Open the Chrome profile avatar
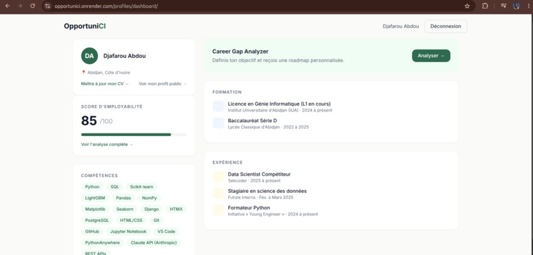Screen dimensions: 533x255 coord(516,6)
